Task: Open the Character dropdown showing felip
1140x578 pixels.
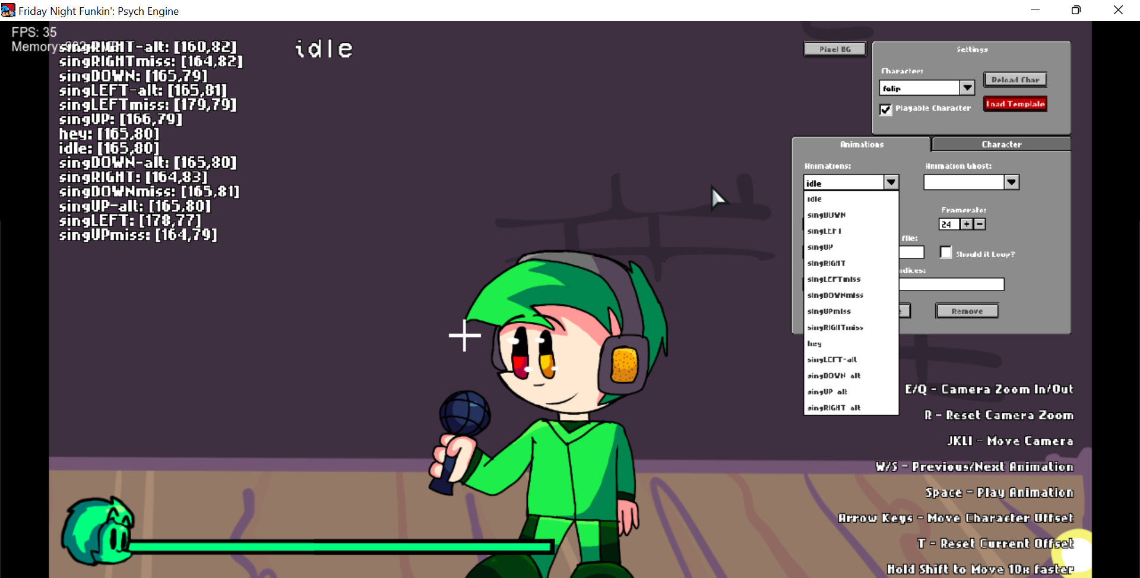Action: tap(967, 88)
